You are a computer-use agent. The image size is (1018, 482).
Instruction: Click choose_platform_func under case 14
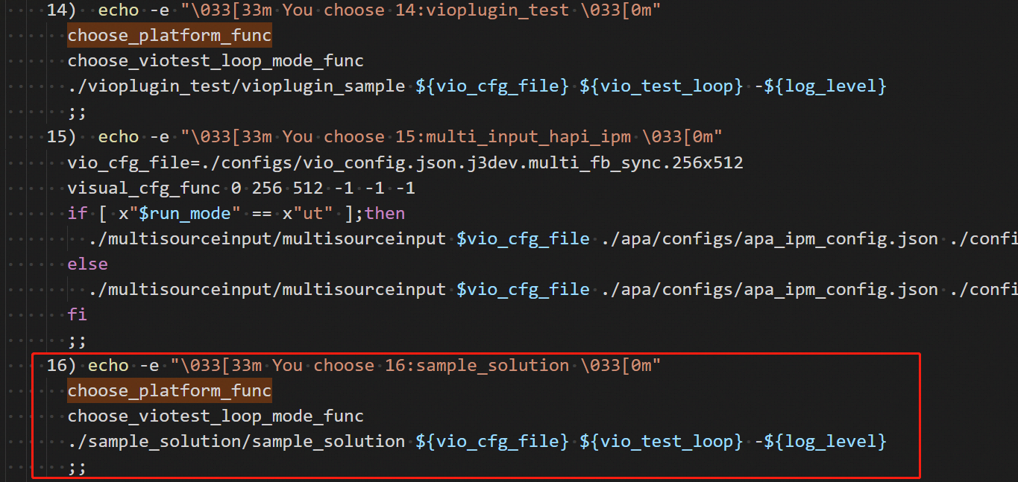coord(169,35)
